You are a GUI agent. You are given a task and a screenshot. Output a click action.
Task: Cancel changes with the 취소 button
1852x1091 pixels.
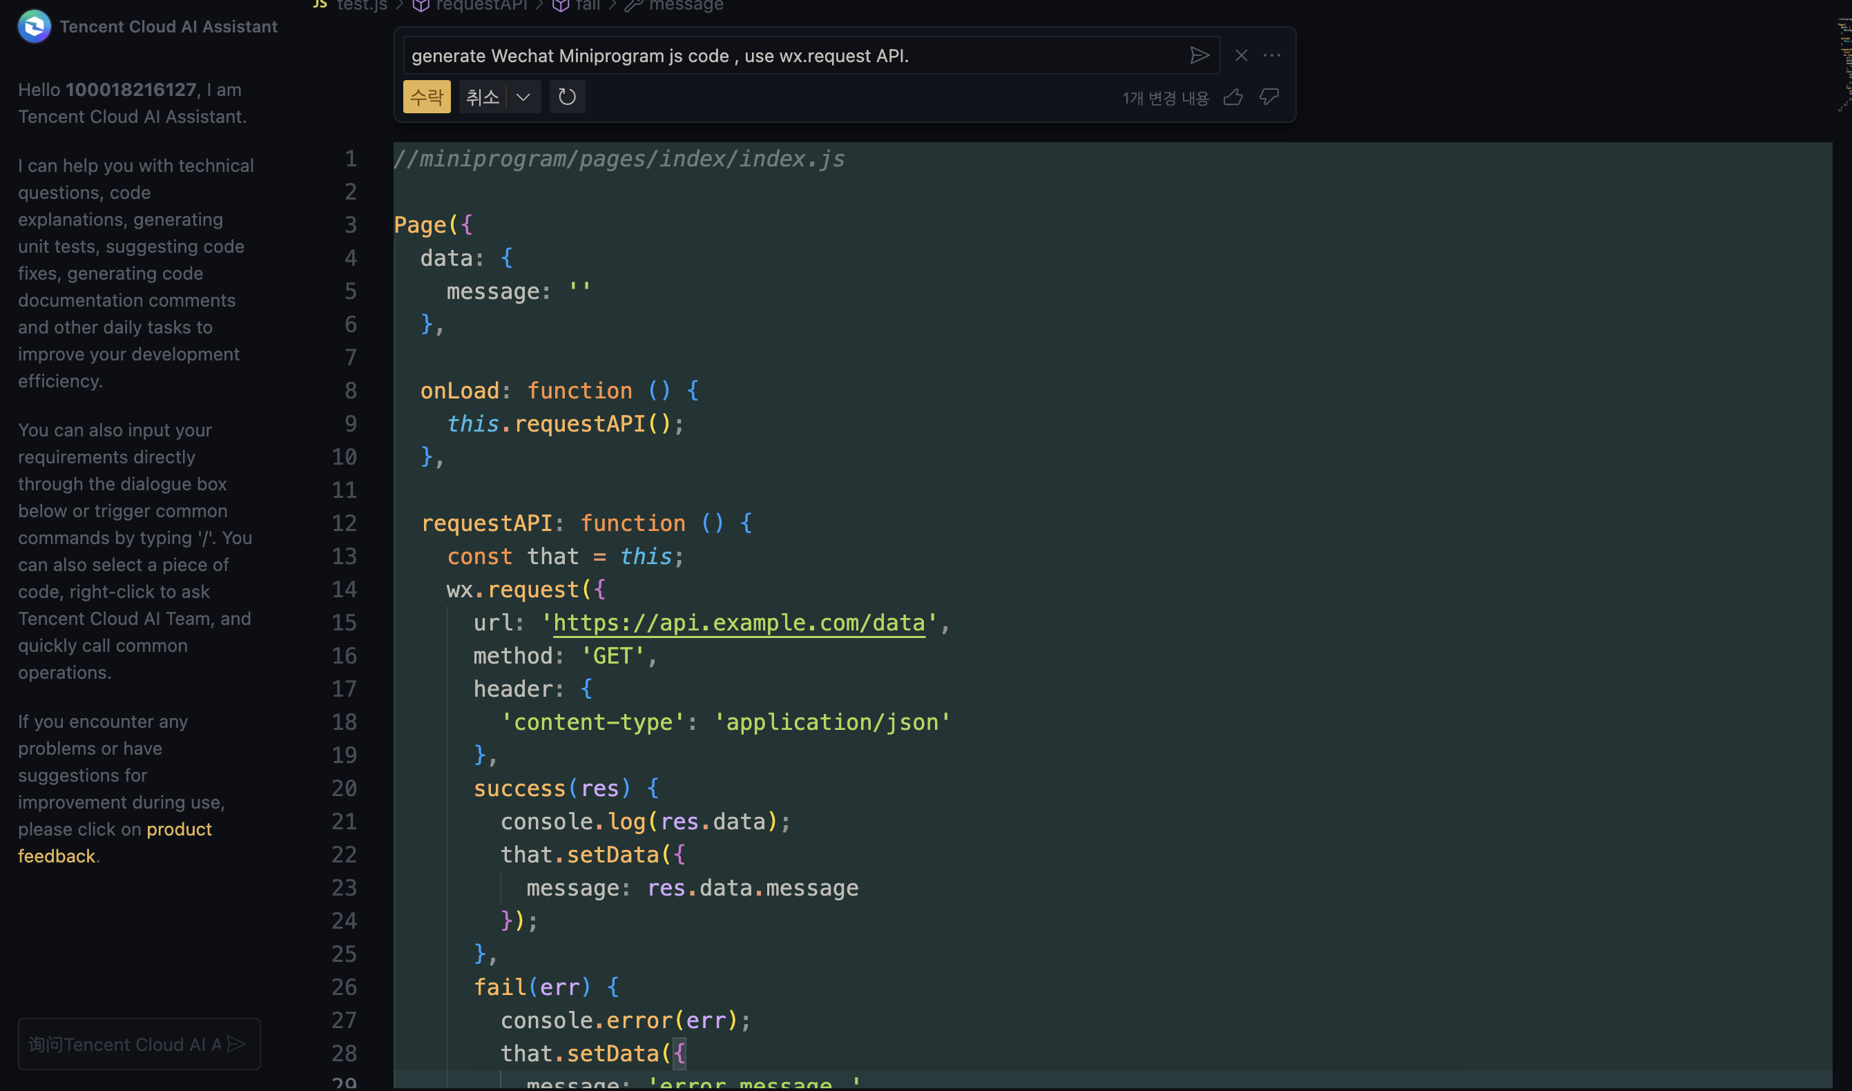(482, 97)
